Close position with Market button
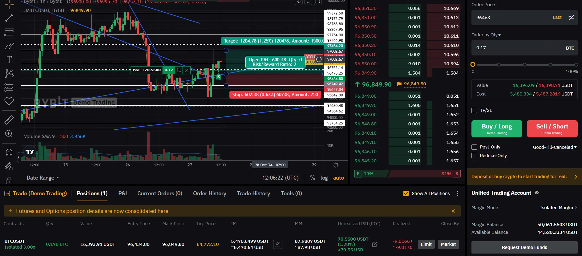The width and height of the screenshot is (582, 256). [448, 244]
